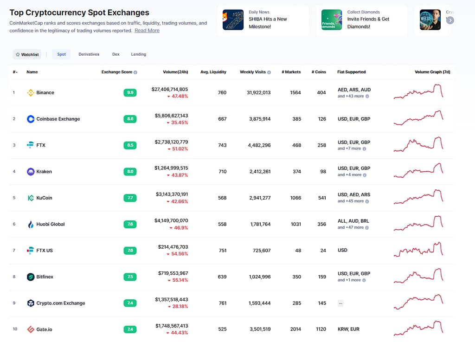Click the Huobi Global flame logo
This screenshot has width=475, height=342.
[31, 225]
